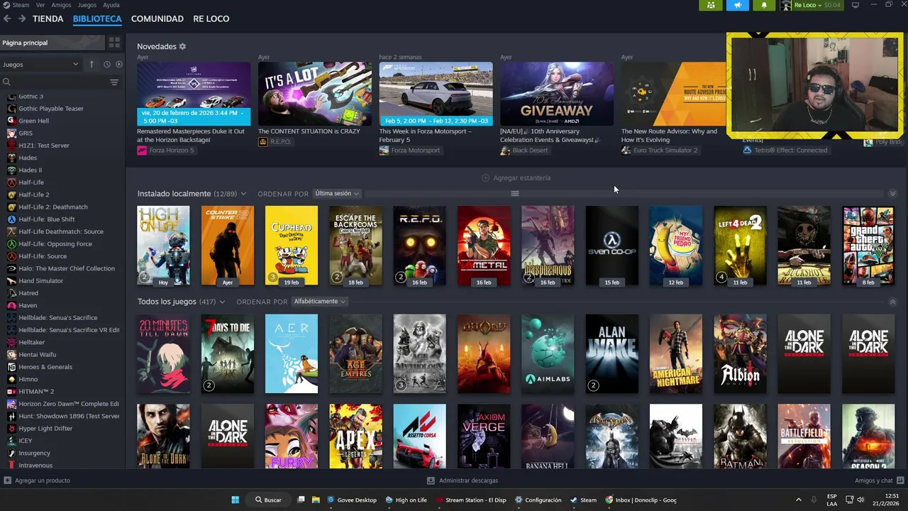Select Half-Life in the sidebar list
Image resolution: width=908 pixels, height=511 pixels.
point(31,182)
